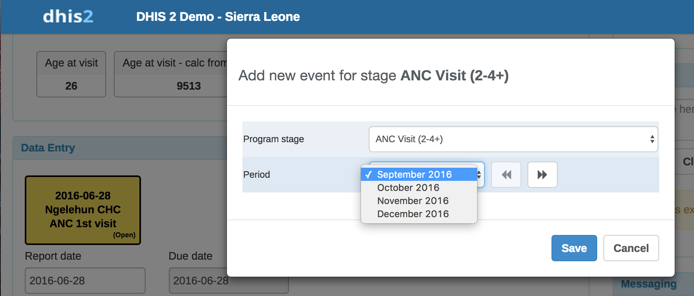694x296 pixels.
Task: Click the Age at visit calc indicator
Action: click(170, 74)
